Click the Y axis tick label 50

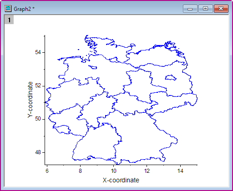coord(38,119)
